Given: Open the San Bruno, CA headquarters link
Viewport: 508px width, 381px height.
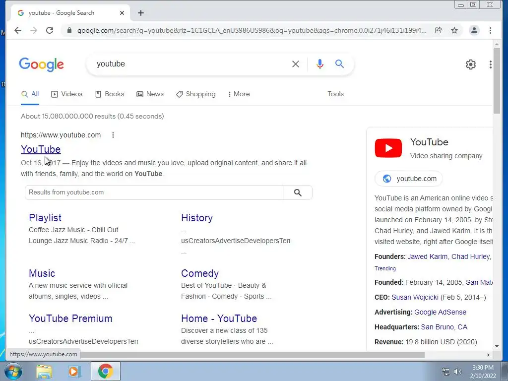Looking at the screenshot, I should click(x=444, y=327).
